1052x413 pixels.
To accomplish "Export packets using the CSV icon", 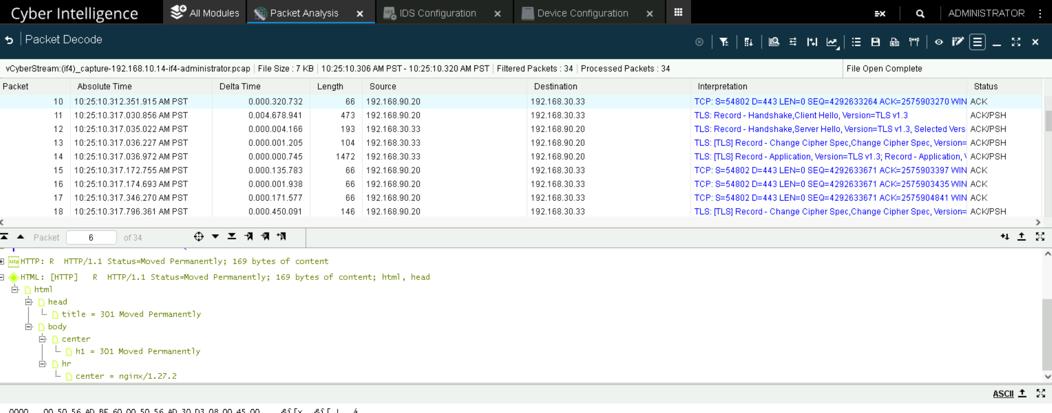I will pyautogui.click(x=894, y=42).
